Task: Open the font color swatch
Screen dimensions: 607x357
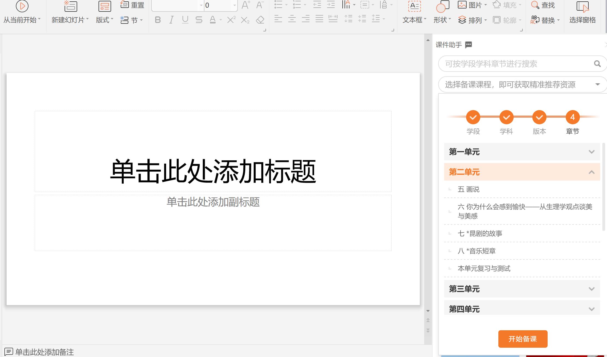Action: tap(213, 20)
